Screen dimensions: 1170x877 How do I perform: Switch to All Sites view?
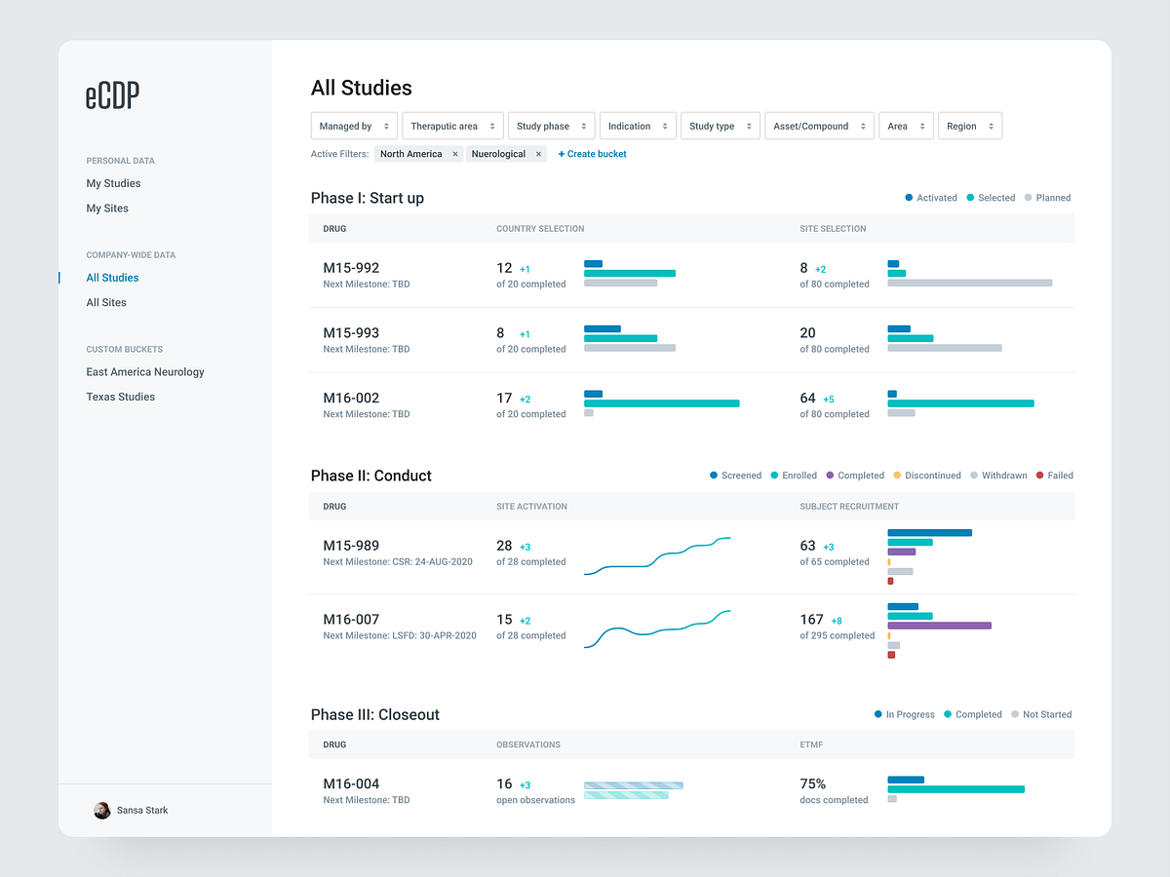(x=105, y=302)
